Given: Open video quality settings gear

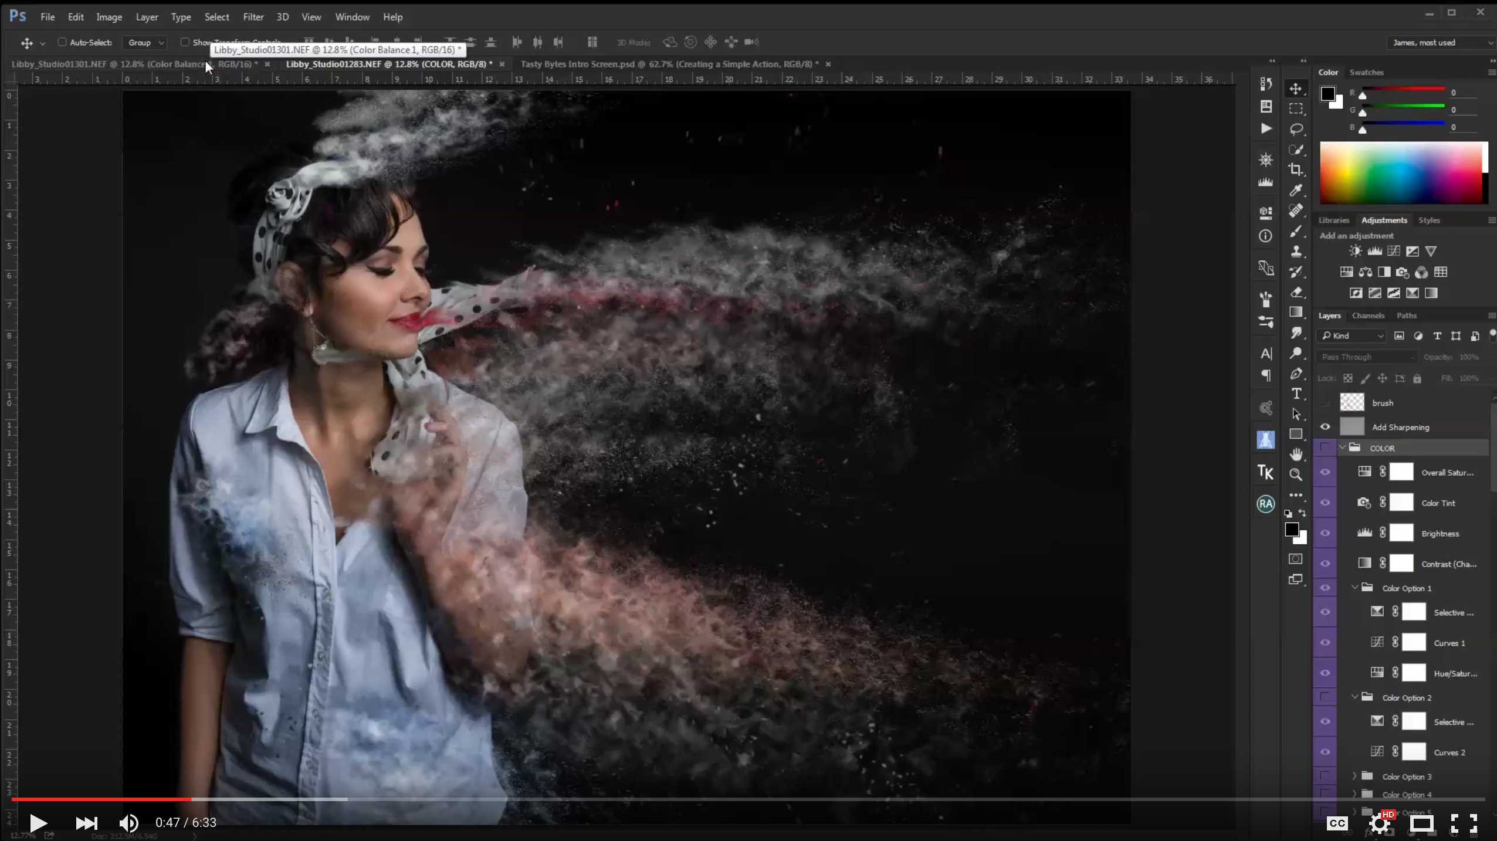Looking at the screenshot, I should pos(1380,823).
